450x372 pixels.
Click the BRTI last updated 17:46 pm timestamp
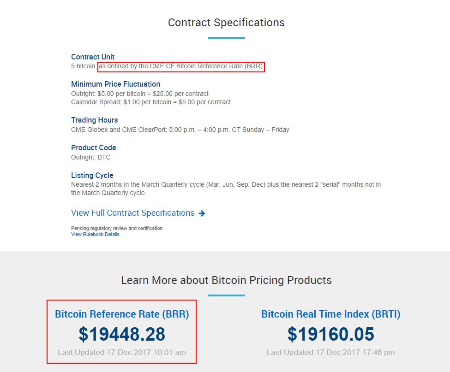[330, 352]
